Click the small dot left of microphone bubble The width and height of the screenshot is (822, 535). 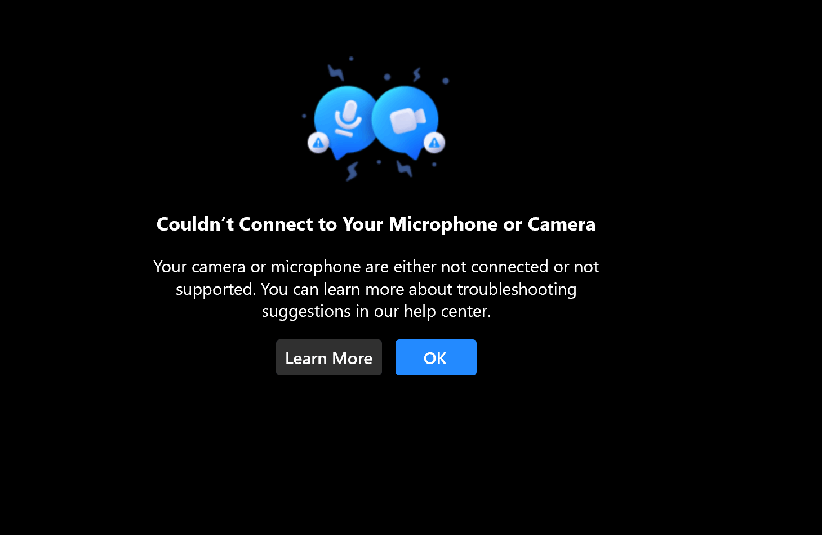(x=304, y=116)
